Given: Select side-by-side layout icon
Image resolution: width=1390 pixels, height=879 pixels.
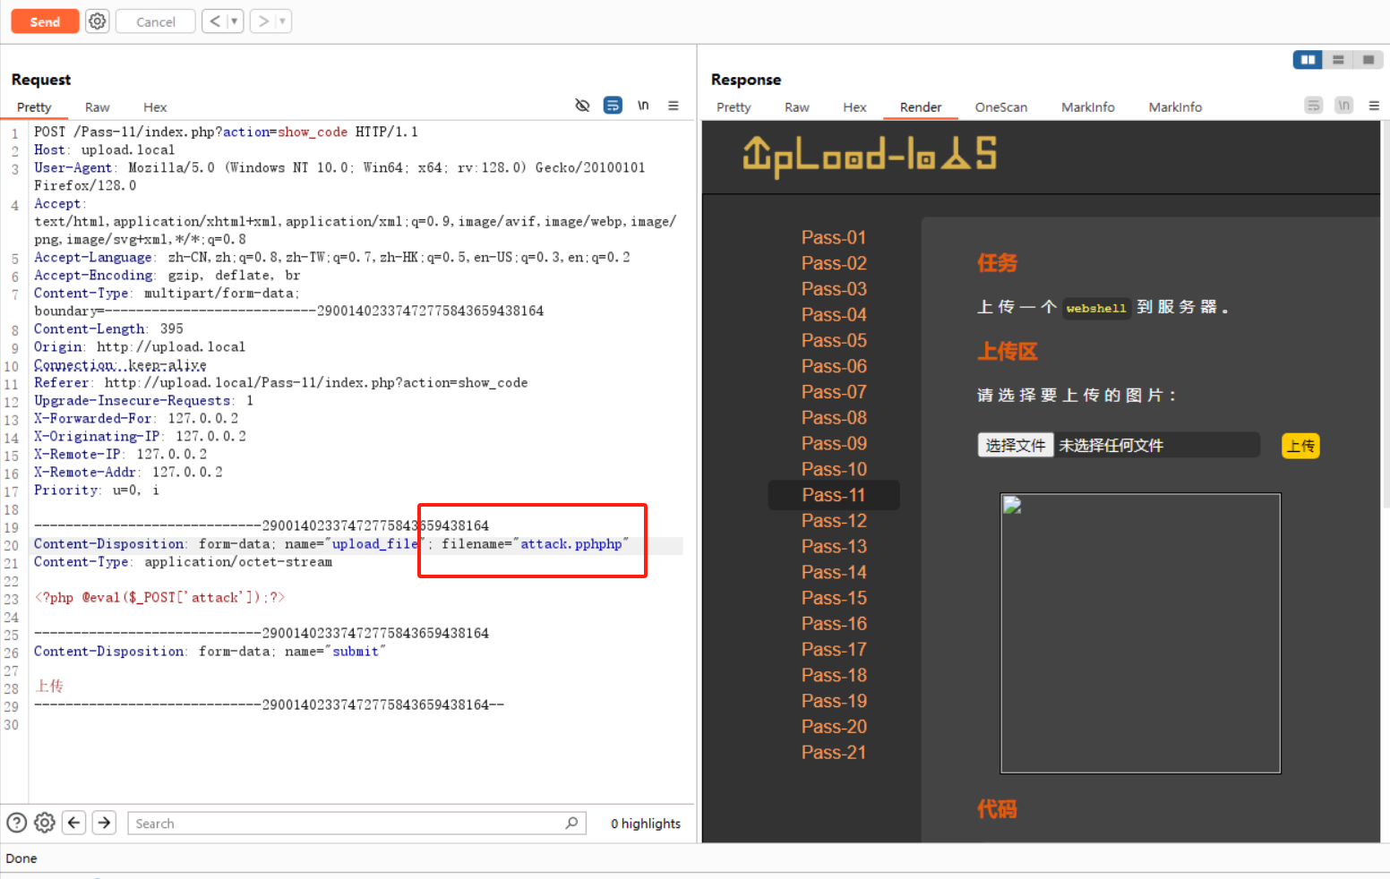Looking at the screenshot, I should click(1308, 60).
